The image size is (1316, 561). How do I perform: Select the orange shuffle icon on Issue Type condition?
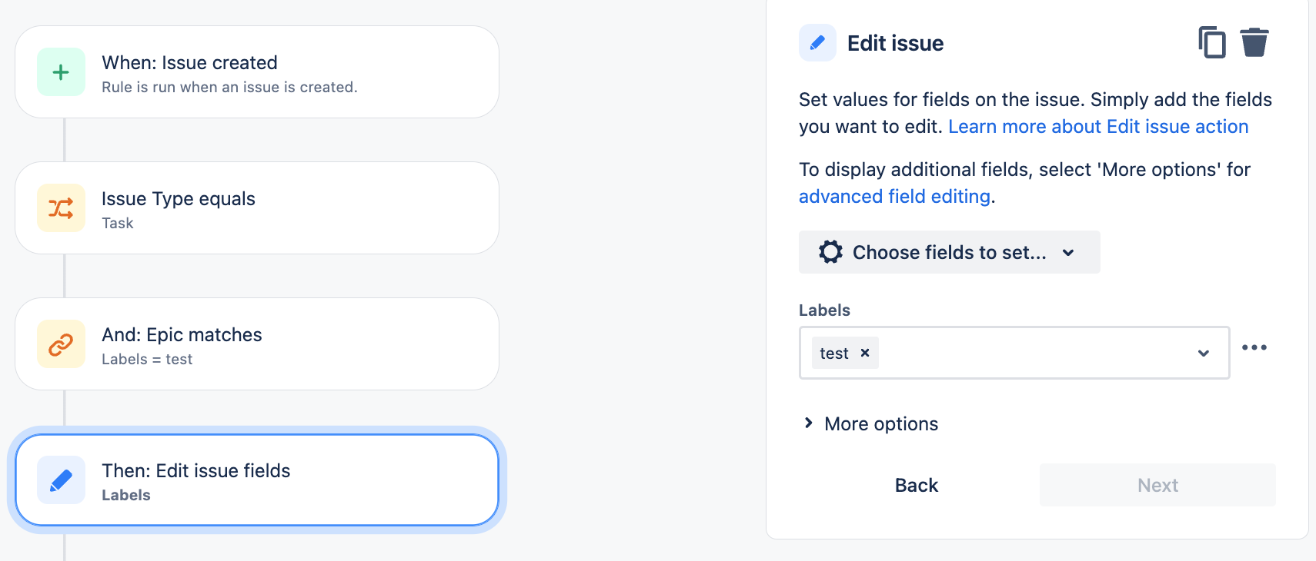pos(60,207)
